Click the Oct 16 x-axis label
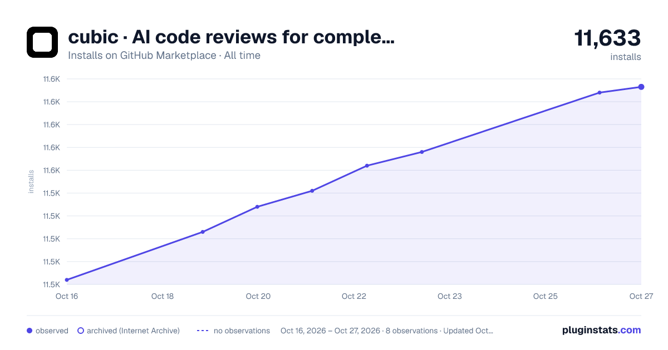This screenshot has width=668, height=350. [x=67, y=296]
